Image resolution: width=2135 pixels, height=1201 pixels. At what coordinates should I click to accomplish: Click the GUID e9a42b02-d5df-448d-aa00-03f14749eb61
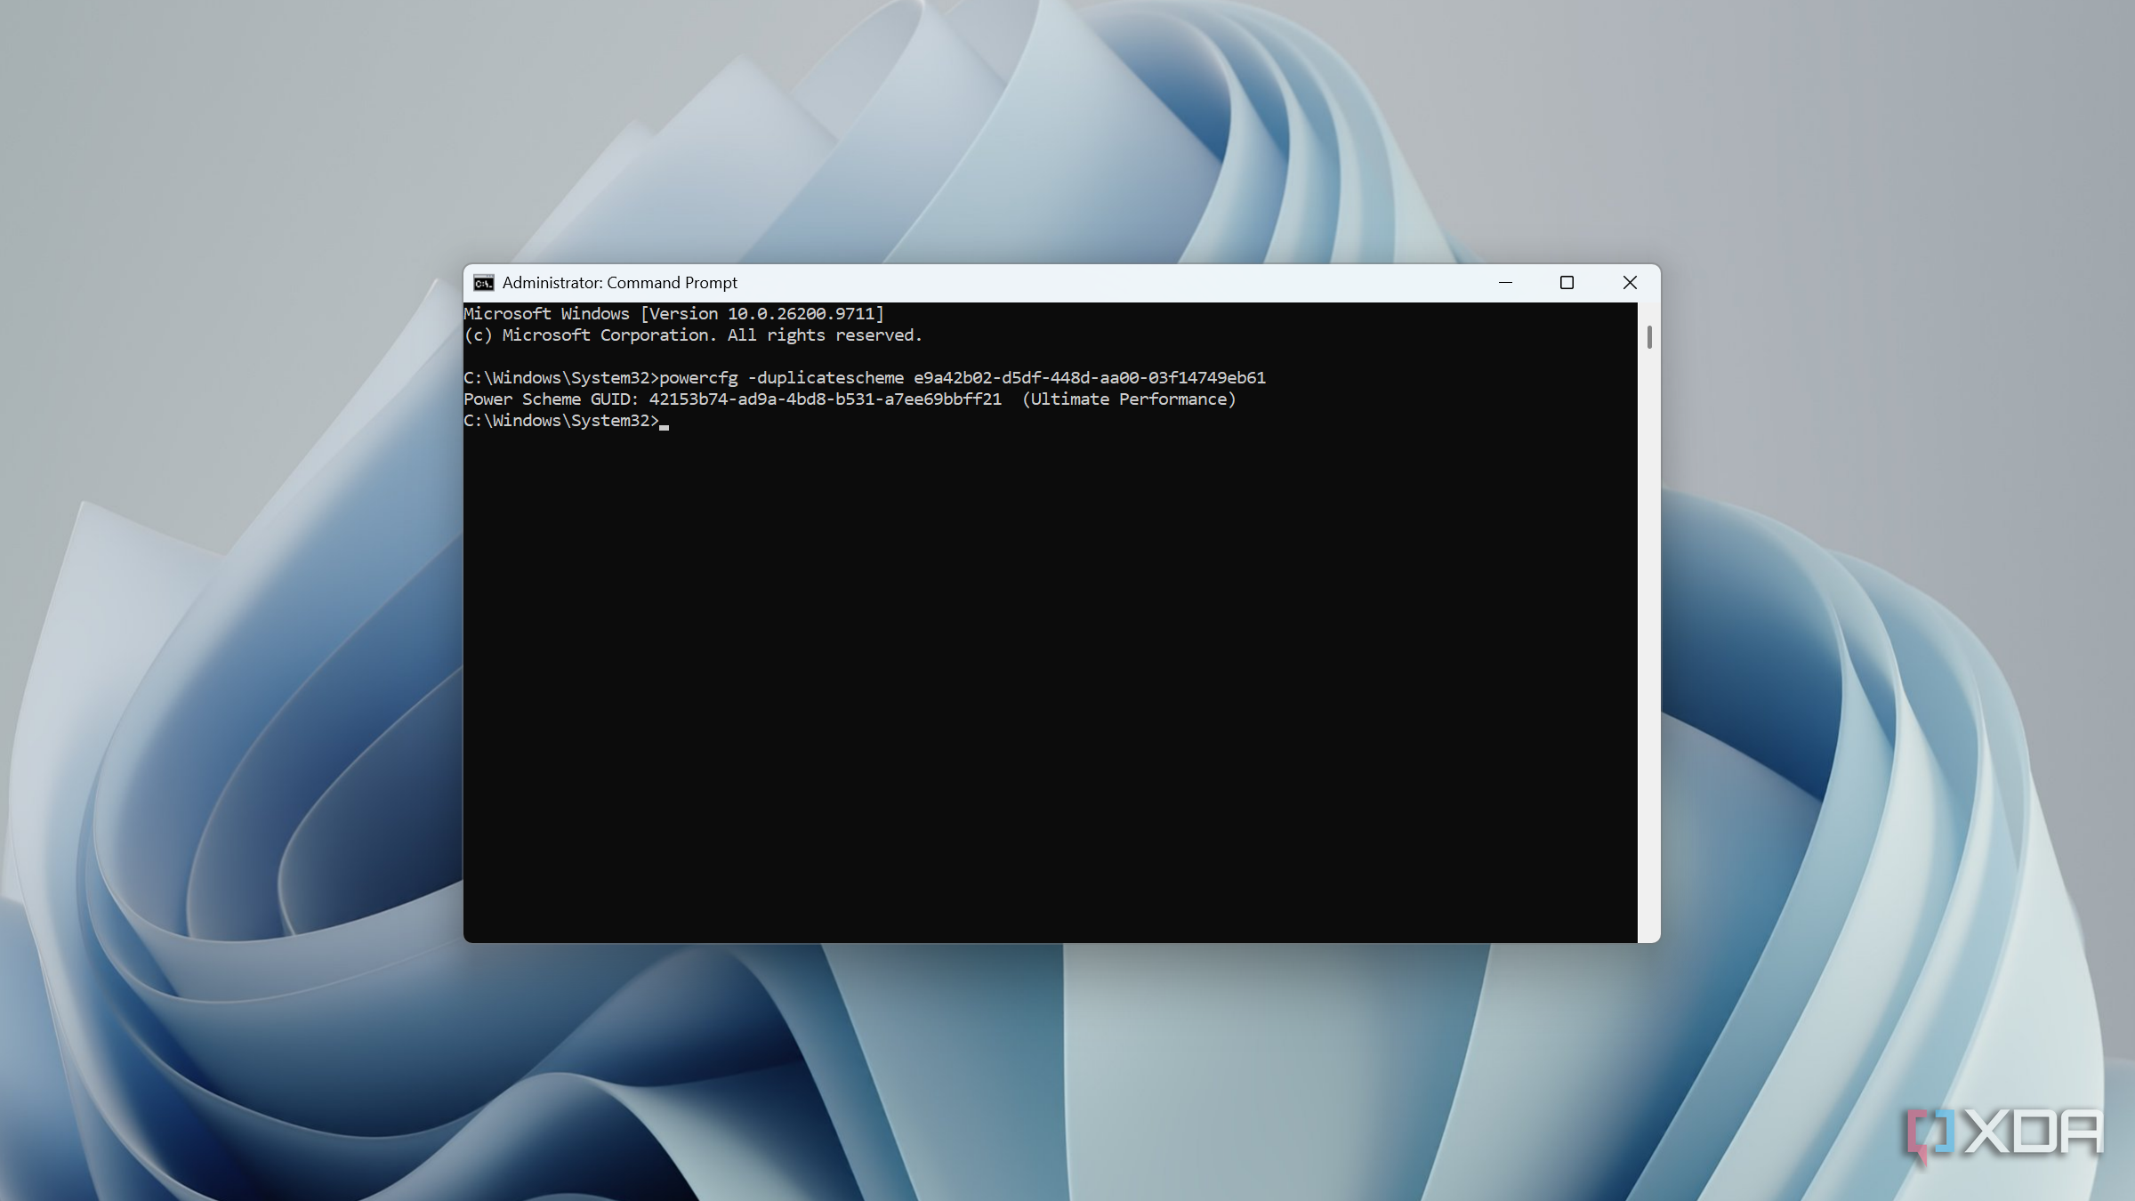click(1090, 378)
